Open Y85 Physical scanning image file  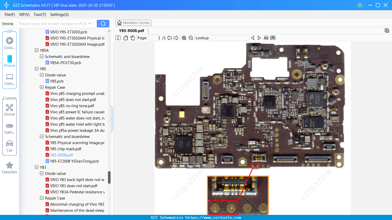pos(77,143)
